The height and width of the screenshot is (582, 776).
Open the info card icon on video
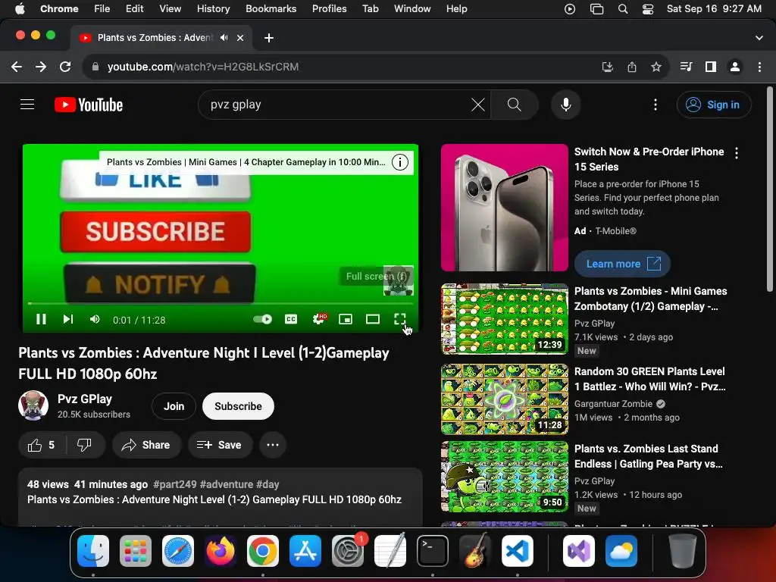click(x=400, y=162)
